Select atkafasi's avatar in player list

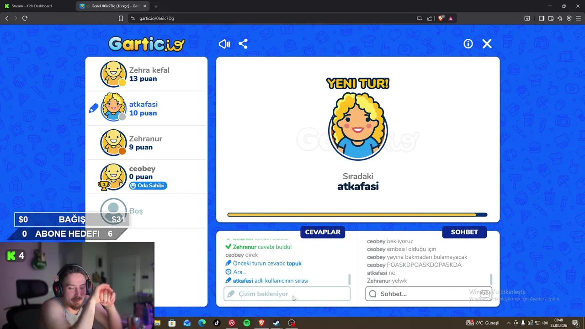point(113,107)
